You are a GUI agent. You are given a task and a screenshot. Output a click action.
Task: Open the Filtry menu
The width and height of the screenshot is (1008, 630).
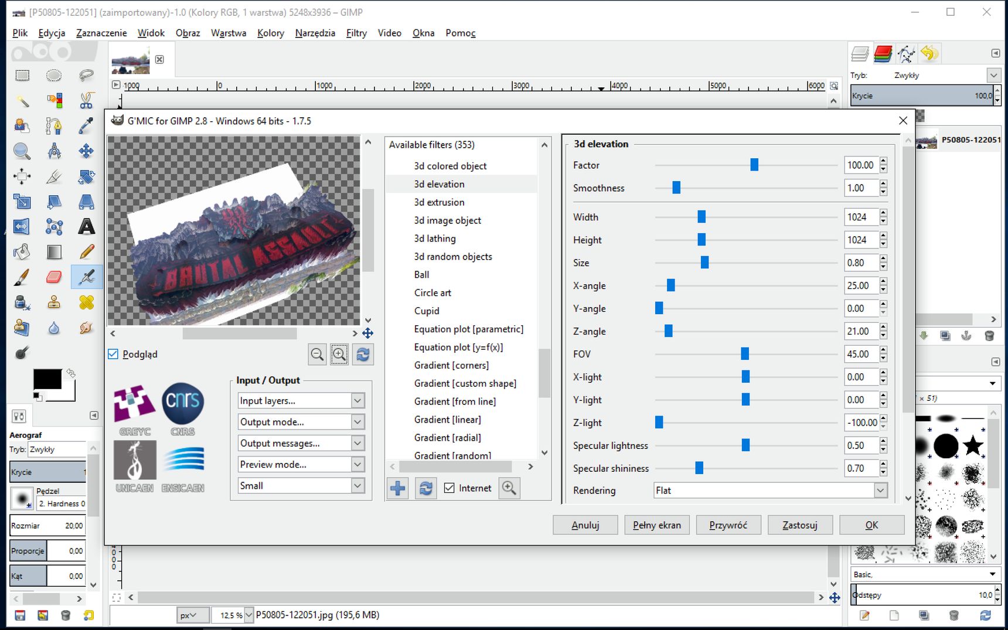(x=356, y=33)
